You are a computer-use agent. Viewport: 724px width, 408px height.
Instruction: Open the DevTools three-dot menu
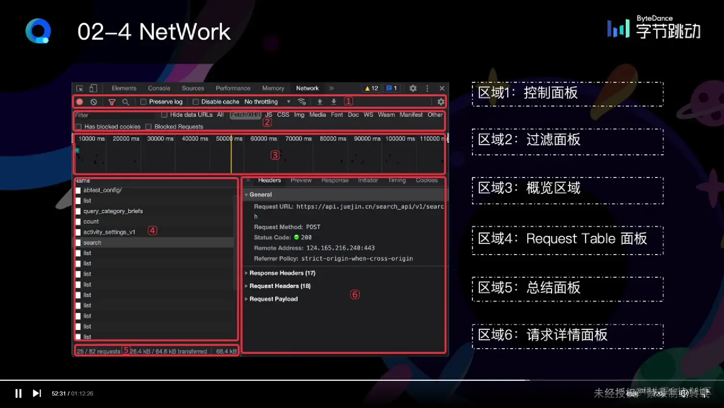[x=427, y=88]
